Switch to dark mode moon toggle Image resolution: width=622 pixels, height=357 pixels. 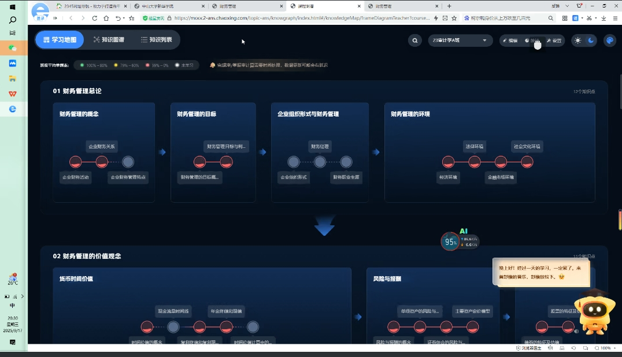(x=591, y=40)
